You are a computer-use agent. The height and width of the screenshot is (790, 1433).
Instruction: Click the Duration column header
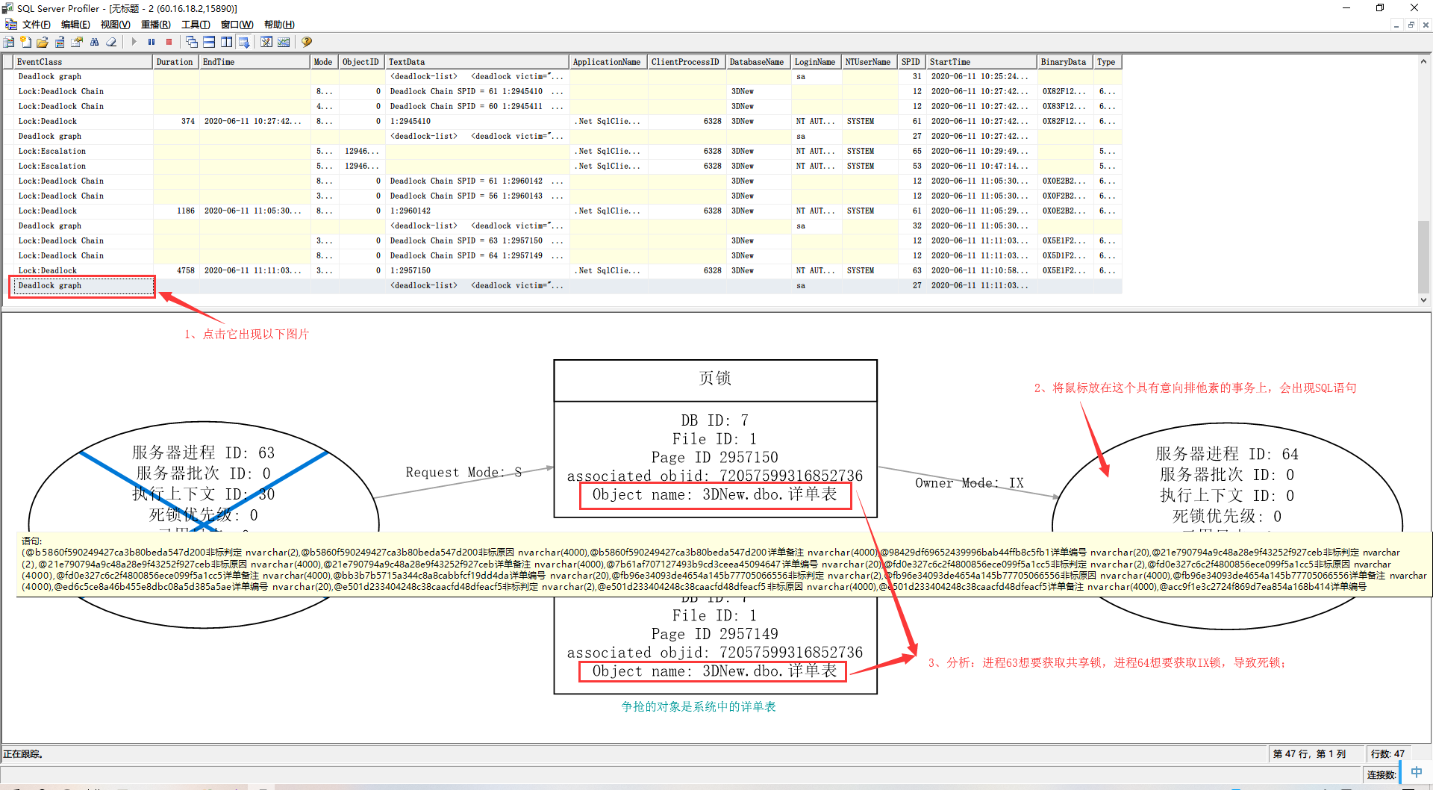tap(175, 62)
